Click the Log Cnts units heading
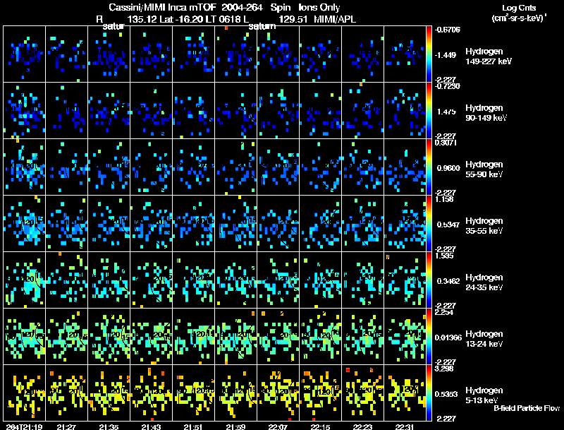 519,13
